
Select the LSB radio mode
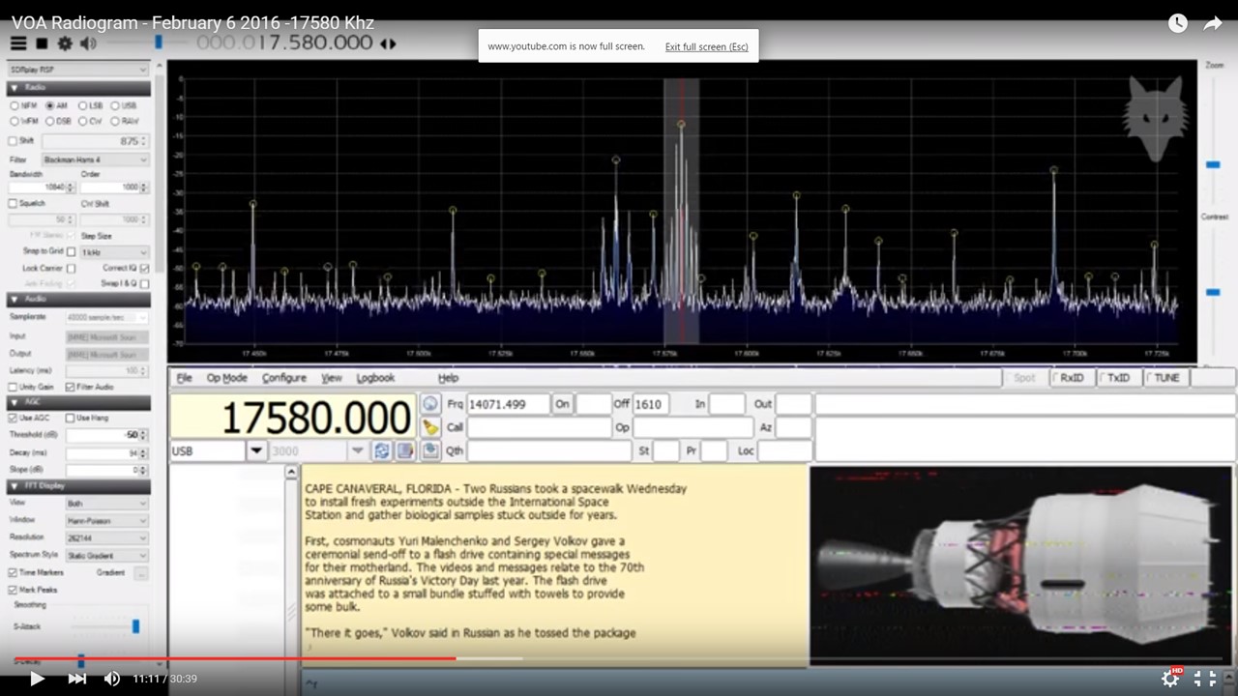pos(82,105)
